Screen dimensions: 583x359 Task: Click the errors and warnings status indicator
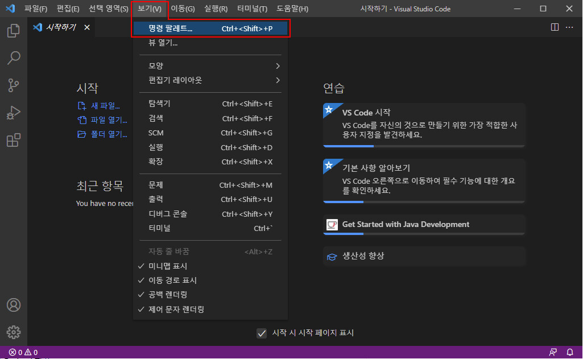(x=23, y=352)
